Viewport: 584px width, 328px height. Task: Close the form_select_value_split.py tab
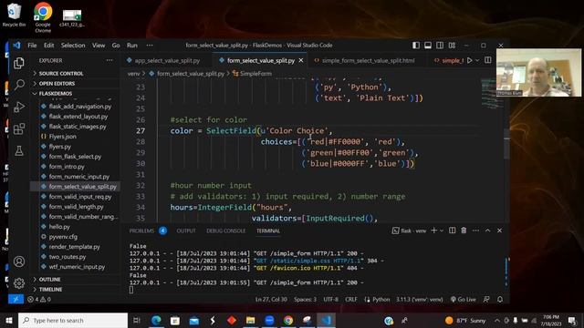(x=301, y=60)
